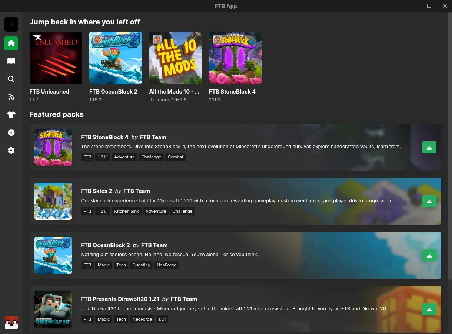The width and height of the screenshot is (452, 334).
Task: Open the Direwolf20 featured pack artwork
Action: point(53,309)
